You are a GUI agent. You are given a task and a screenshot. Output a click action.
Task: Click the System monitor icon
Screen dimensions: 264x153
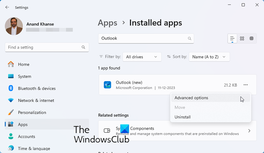(11, 76)
